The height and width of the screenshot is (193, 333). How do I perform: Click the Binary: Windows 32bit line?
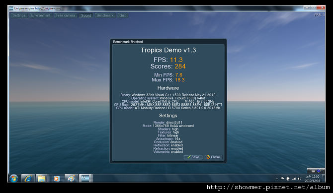(x=168, y=95)
